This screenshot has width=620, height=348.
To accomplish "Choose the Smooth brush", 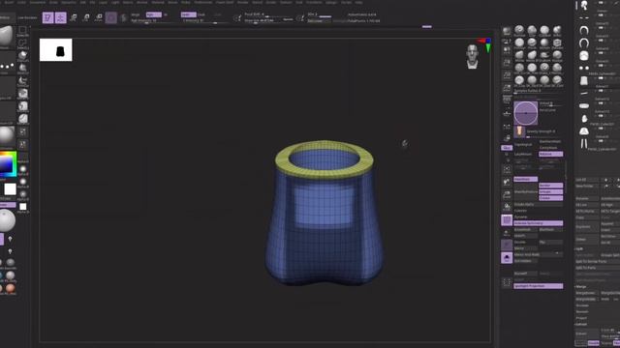I will (544, 43).
